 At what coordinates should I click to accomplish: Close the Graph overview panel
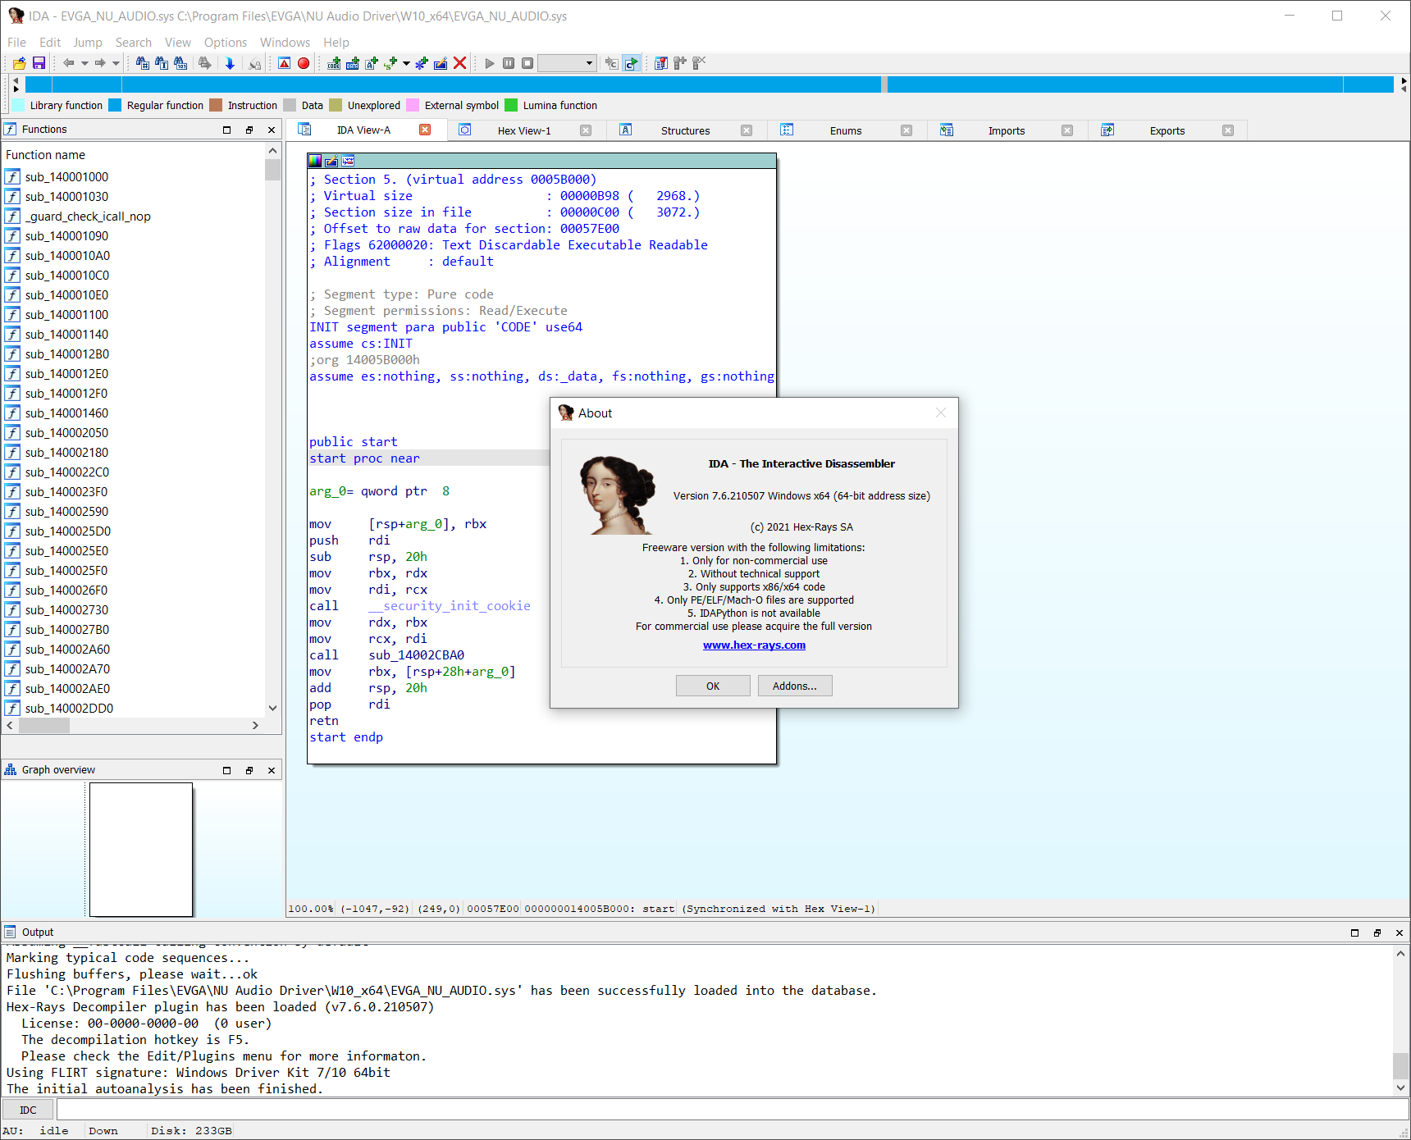pyautogui.click(x=272, y=770)
